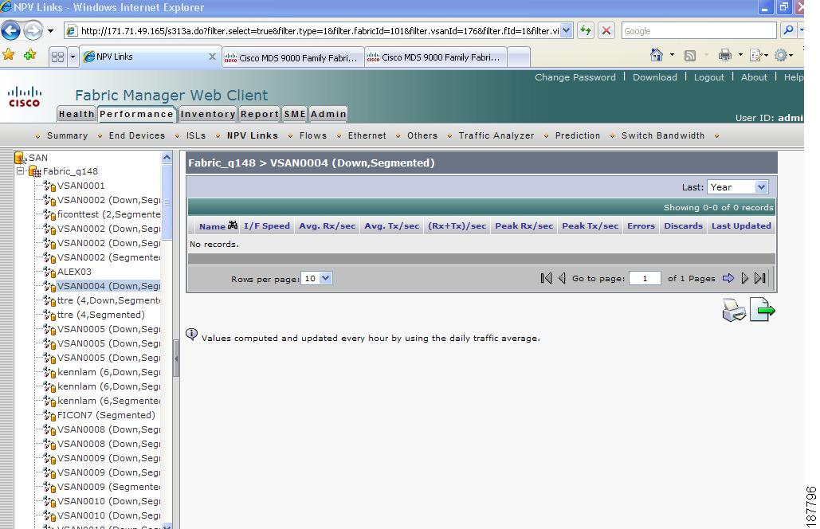Open the ISLs submenu
Image resolution: width=820 pixels, height=529 pixels.
(x=196, y=135)
